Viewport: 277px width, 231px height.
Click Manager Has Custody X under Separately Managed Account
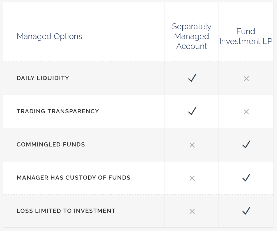pyautogui.click(x=192, y=178)
